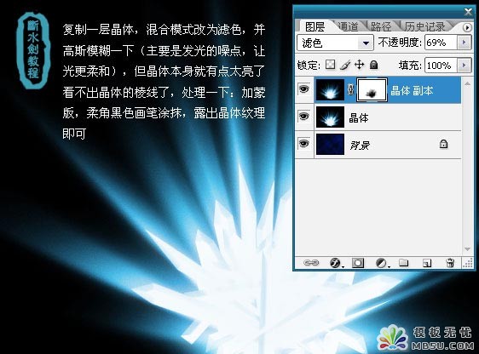Click the delete layer trash icon
The image size is (479, 354).
(450, 263)
